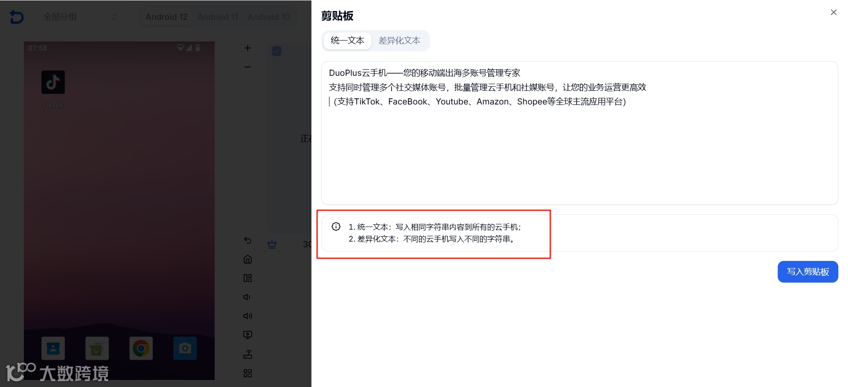The image size is (848, 387).
Task: Click the line mentioning TikTok、FaceBook、Youtube
Action: point(480,102)
